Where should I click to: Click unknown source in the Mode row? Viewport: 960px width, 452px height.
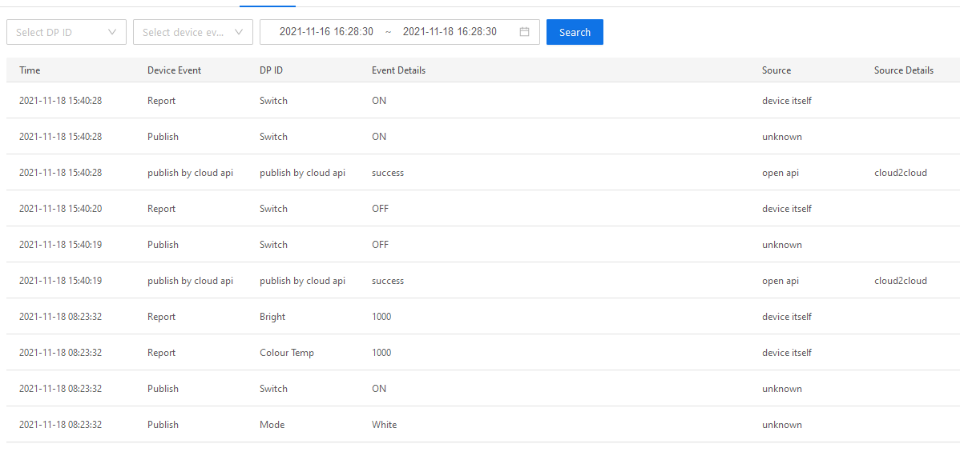[x=782, y=425]
